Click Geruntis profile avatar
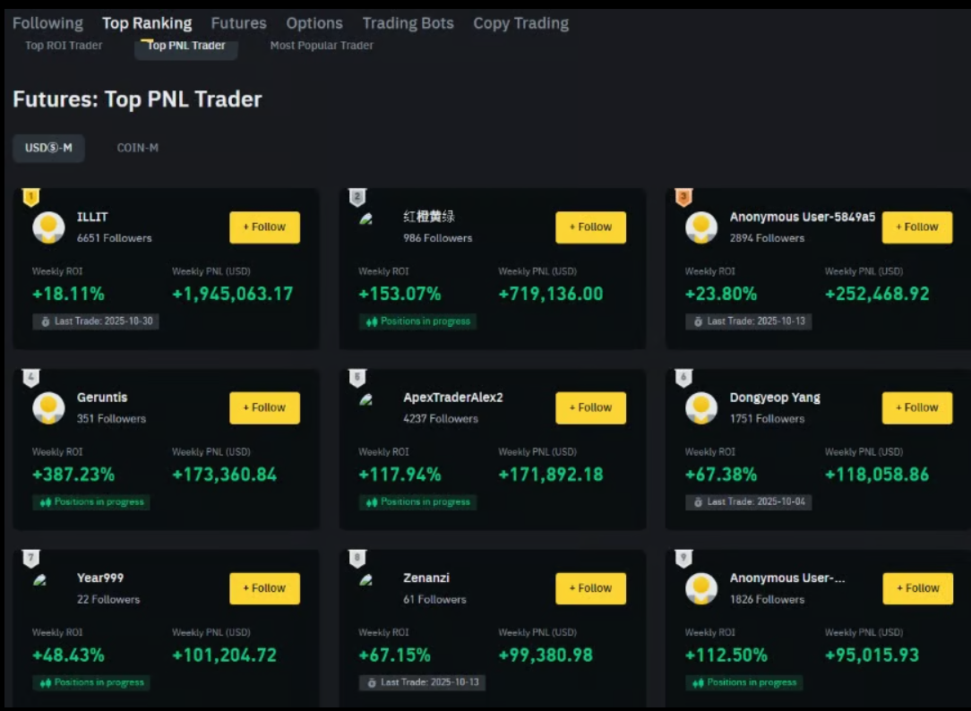Image resolution: width=971 pixels, height=711 pixels. [x=48, y=408]
